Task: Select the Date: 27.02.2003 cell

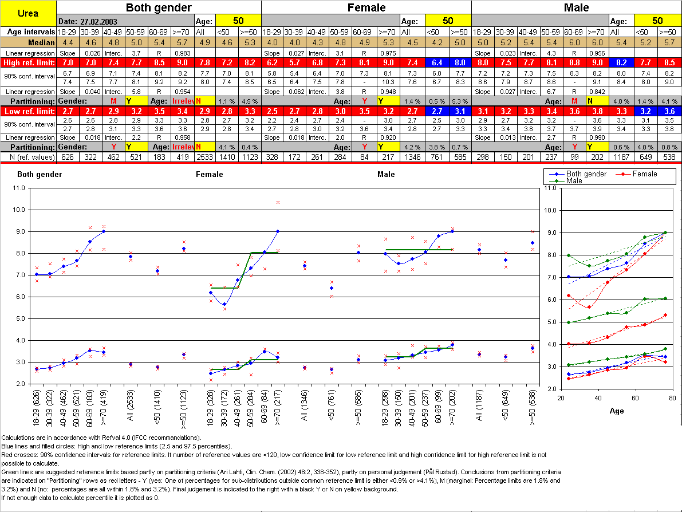Action: 125,21
